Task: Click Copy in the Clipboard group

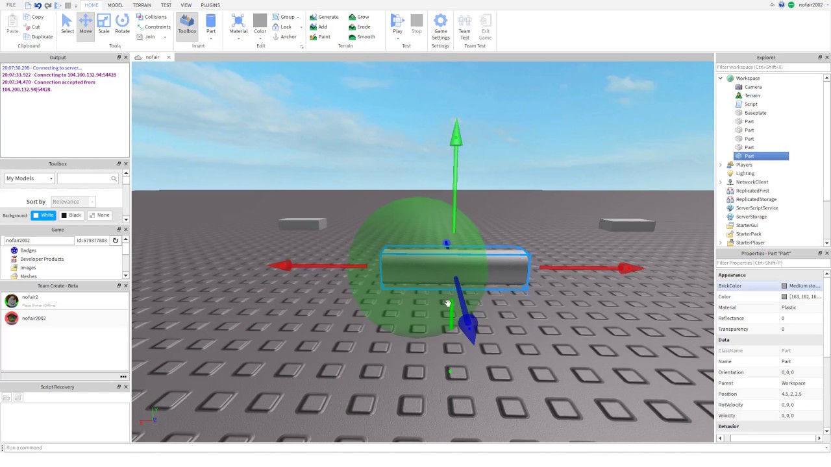Action: tap(33, 17)
